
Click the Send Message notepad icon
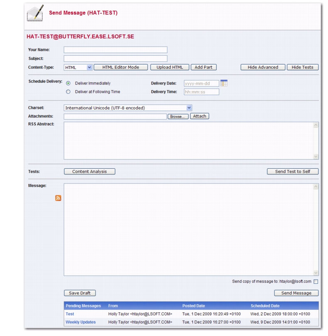35,14
